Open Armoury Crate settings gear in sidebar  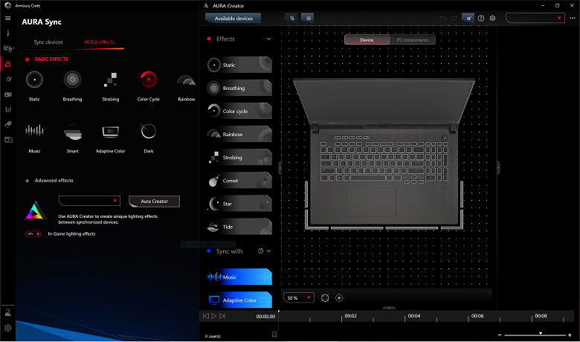[x=7, y=328]
